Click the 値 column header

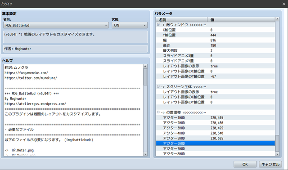[241, 19]
